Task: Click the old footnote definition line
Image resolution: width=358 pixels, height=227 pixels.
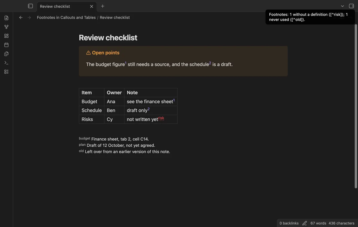Action: pos(124,151)
